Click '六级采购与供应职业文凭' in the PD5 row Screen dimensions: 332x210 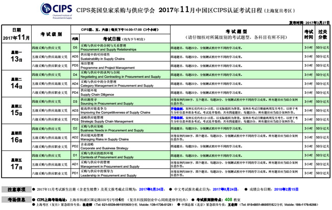pos(50,66)
